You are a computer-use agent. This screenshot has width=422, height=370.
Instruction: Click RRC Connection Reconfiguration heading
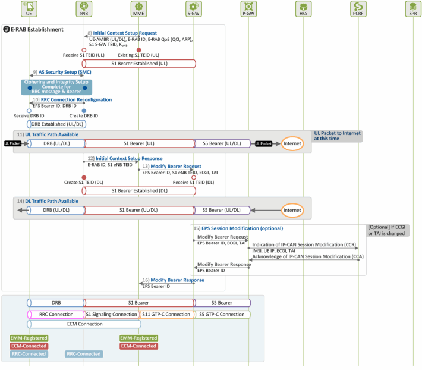(77, 99)
